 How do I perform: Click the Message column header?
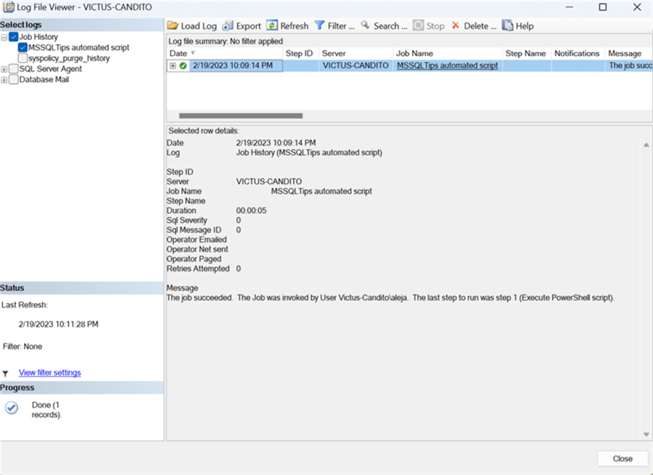click(x=629, y=53)
